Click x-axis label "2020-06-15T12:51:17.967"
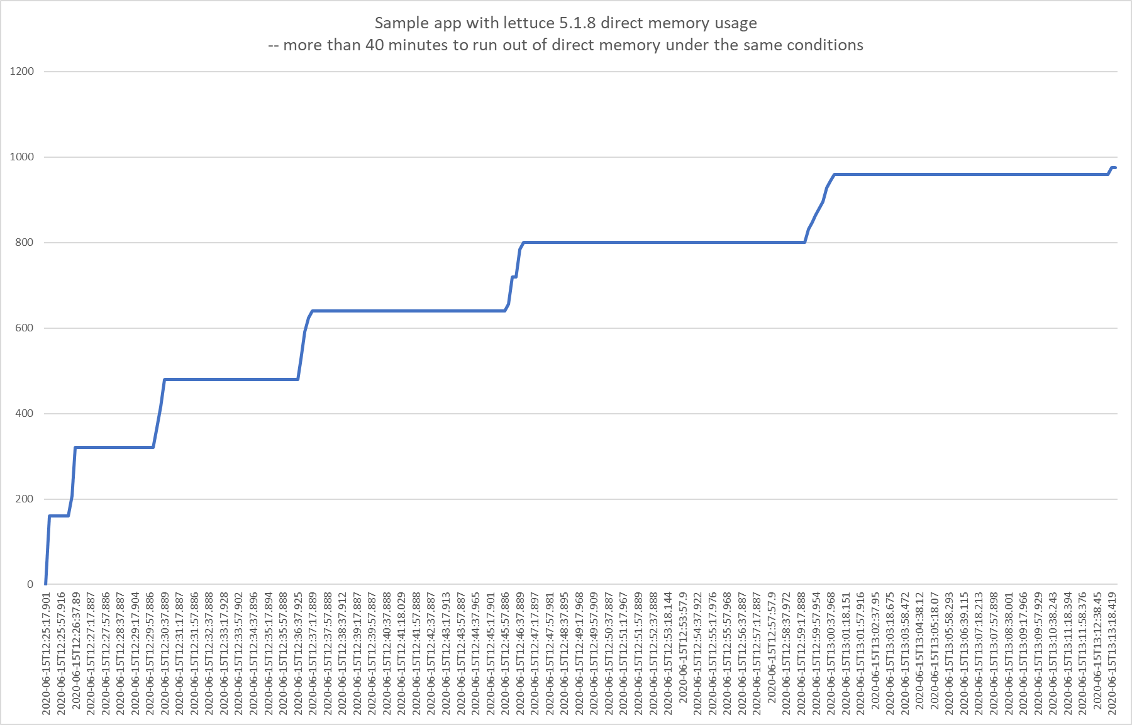This screenshot has width=1132, height=725. pyautogui.click(x=624, y=653)
